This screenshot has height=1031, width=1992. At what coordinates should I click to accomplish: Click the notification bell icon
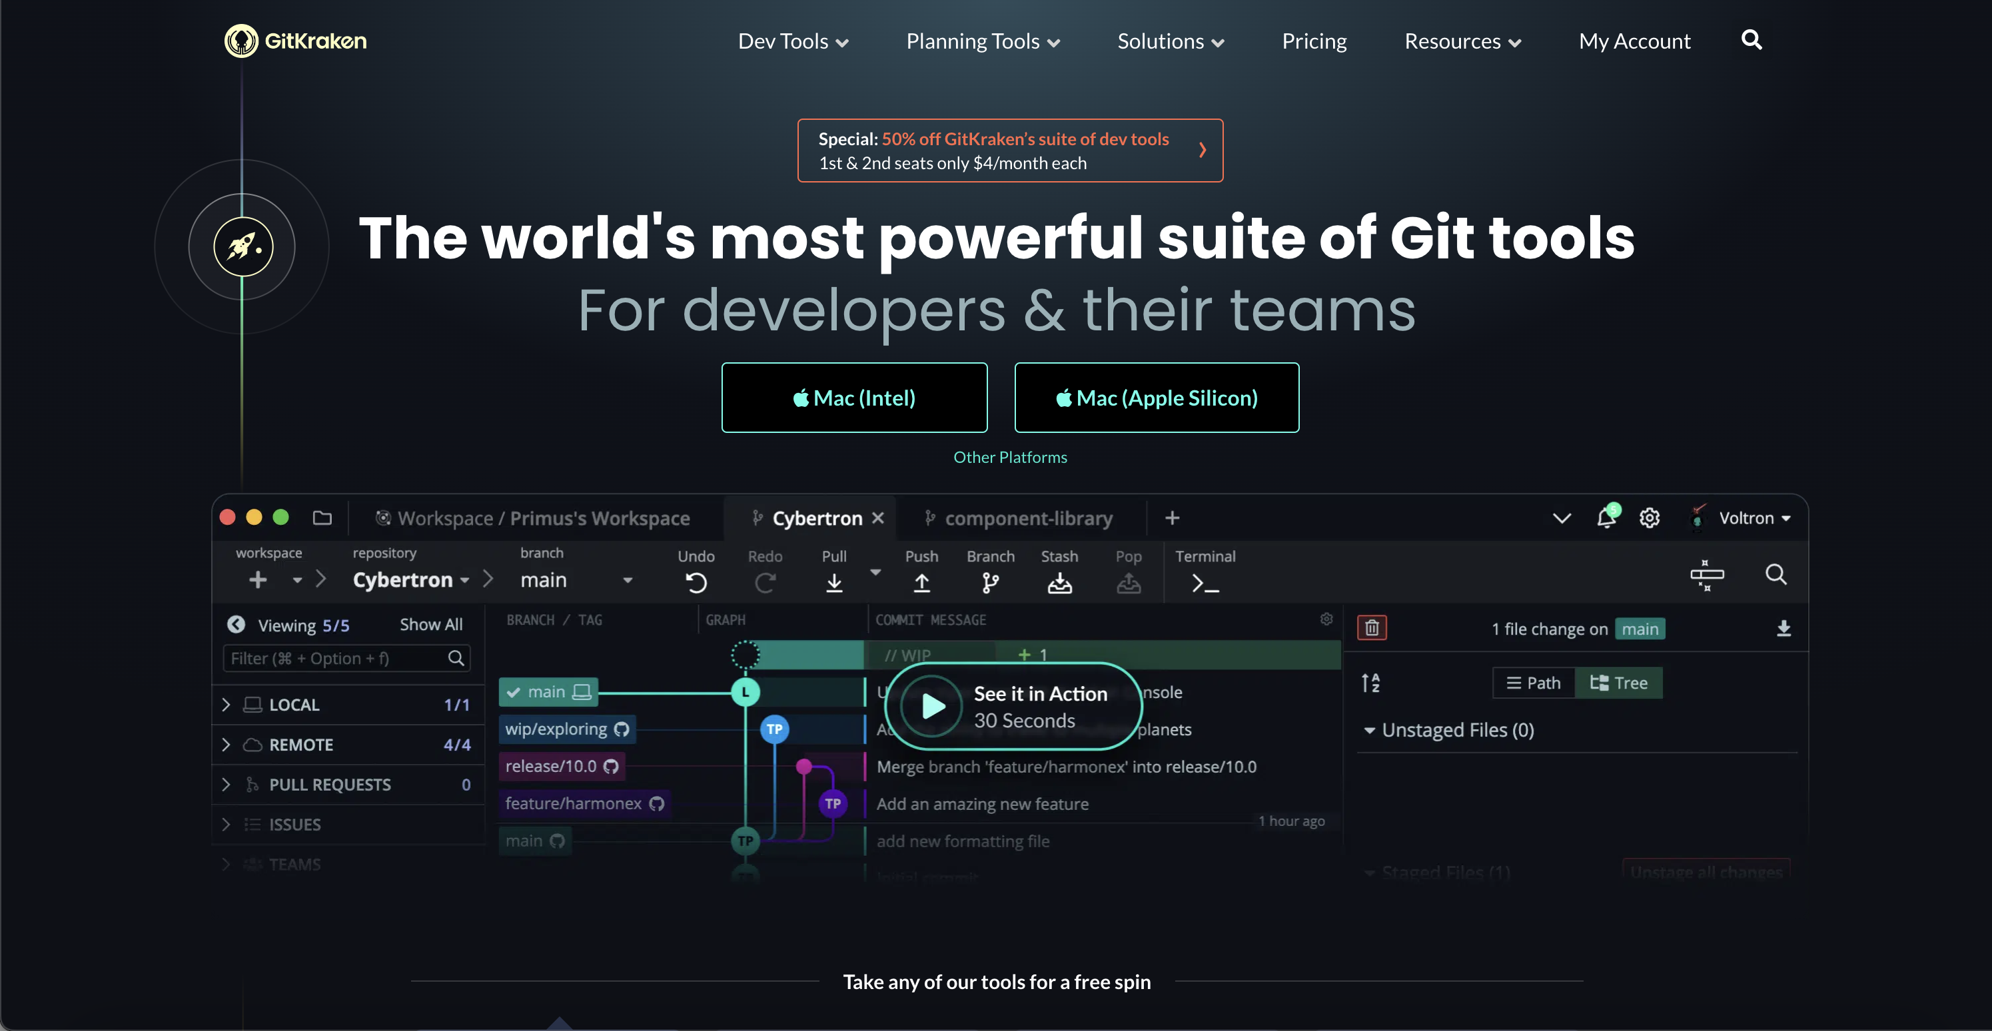coord(1606,517)
